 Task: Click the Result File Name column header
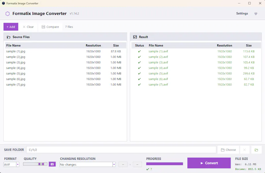click(x=156, y=46)
